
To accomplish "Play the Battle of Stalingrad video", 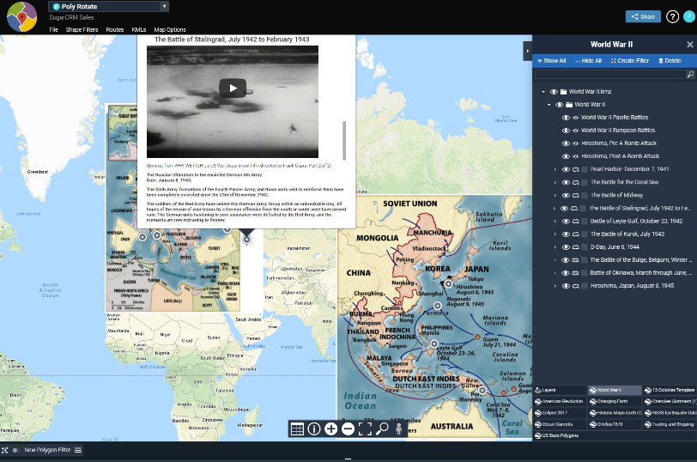I will (x=232, y=88).
